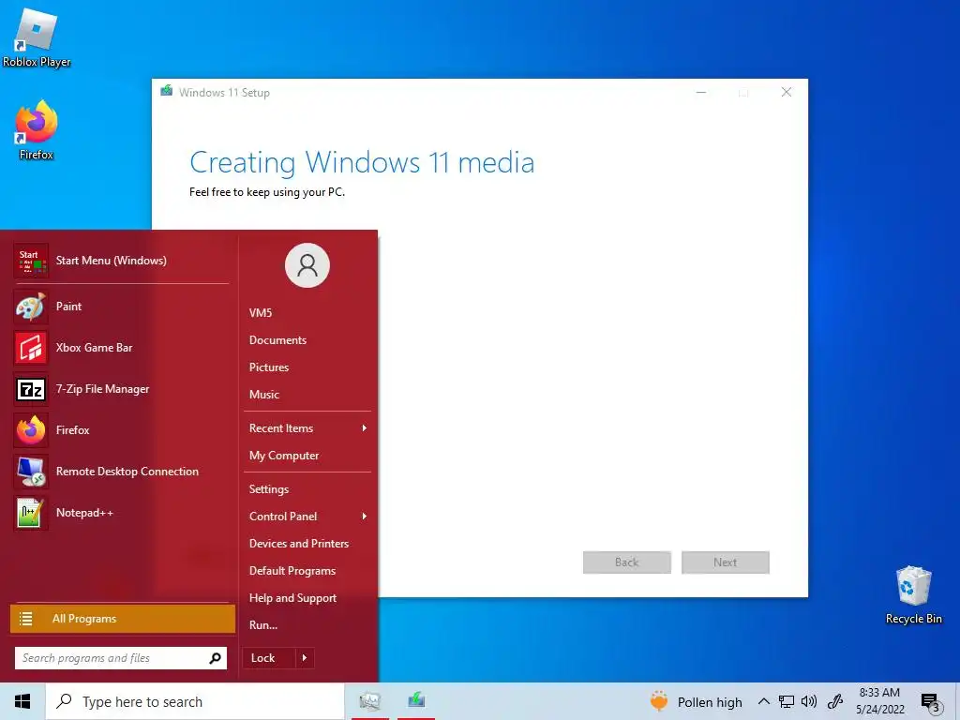This screenshot has height=720, width=960.
Task: Click the Windows Start button on taskbar
Action: click(22, 701)
